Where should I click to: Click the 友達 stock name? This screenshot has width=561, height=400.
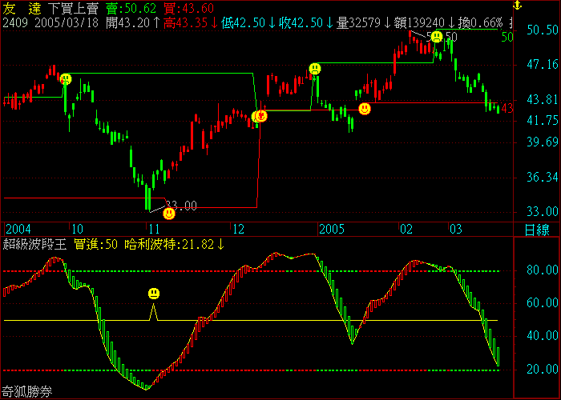click(x=22, y=8)
